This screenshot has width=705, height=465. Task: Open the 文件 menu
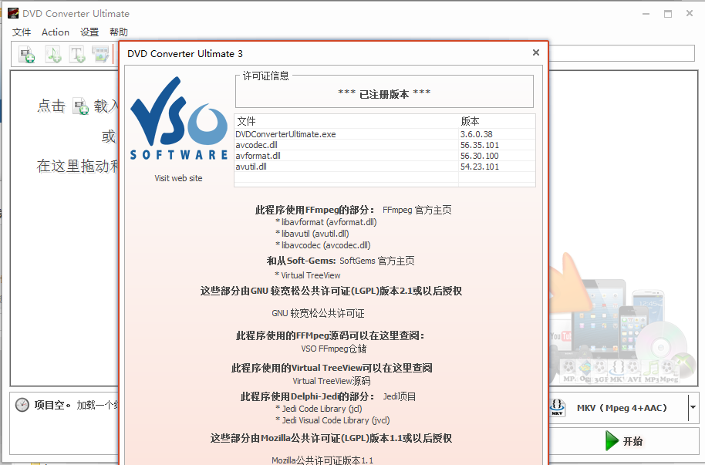[22, 32]
